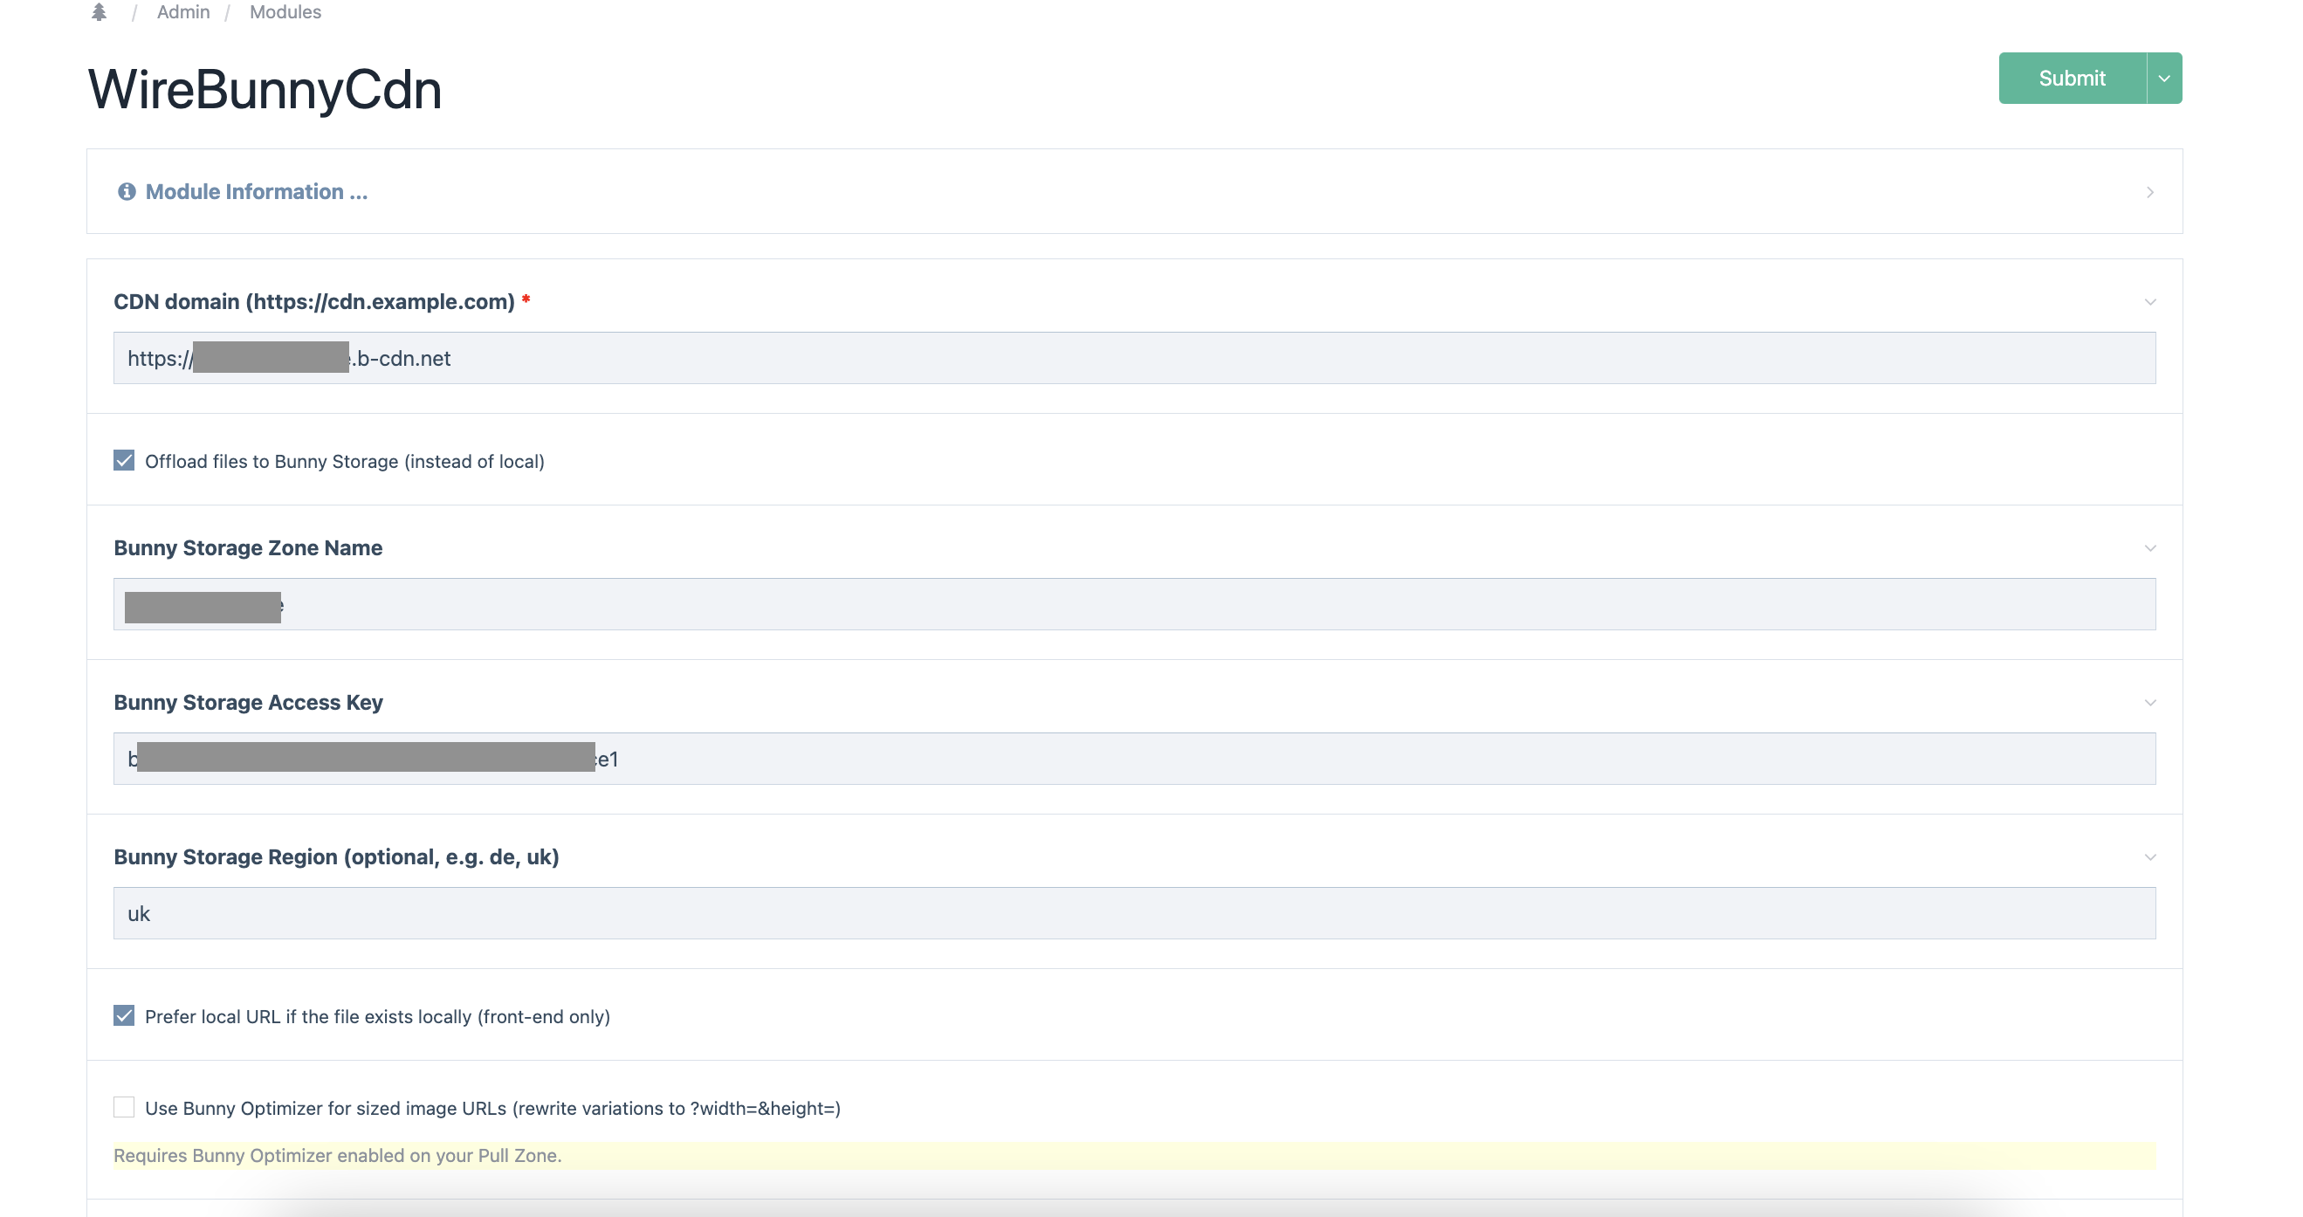Open the Admin breadcrumb link
Screen dimensions: 2303x1217
[183, 11]
